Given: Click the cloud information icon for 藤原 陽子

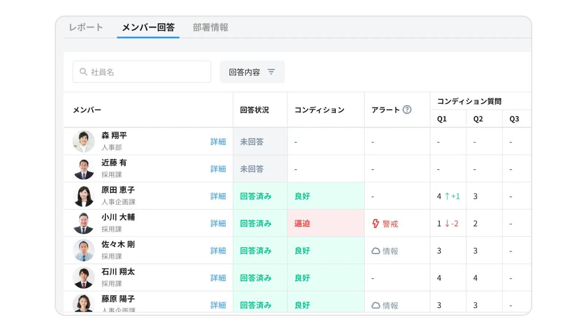Looking at the screenshot, I should click(375, 305).
